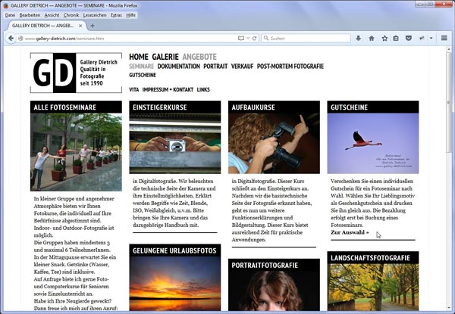Bookmark this page with the star icon

tap(384, 38)
